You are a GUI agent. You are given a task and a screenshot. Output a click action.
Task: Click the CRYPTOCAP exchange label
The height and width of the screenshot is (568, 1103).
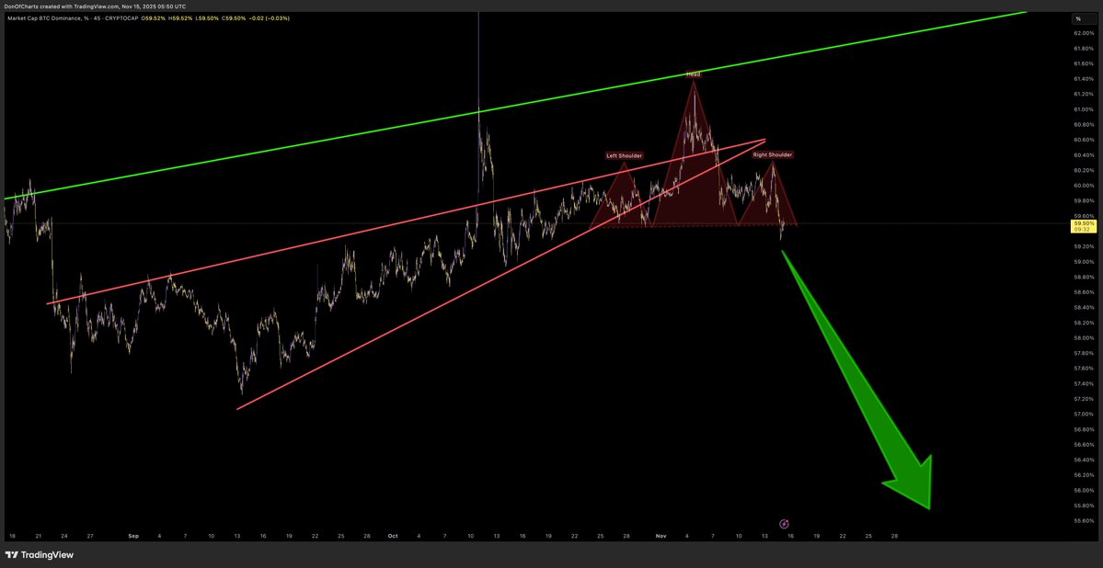(x=121, y=18)
